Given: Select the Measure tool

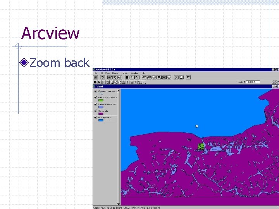Looking at the screenshot, I should [x=124, y=82].
